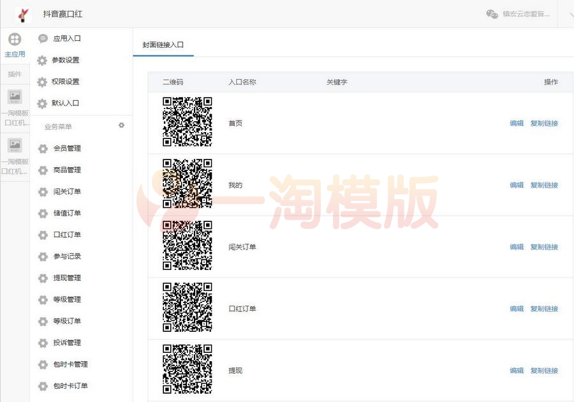Click the gear icon beside 参数设置
Screen dimensions: 574x402
click(42, 60)
